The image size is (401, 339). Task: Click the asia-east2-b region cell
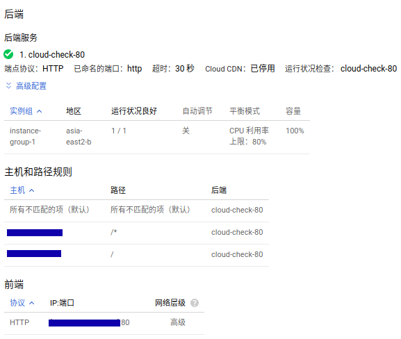pyautogui.click(x=79, y=136)
